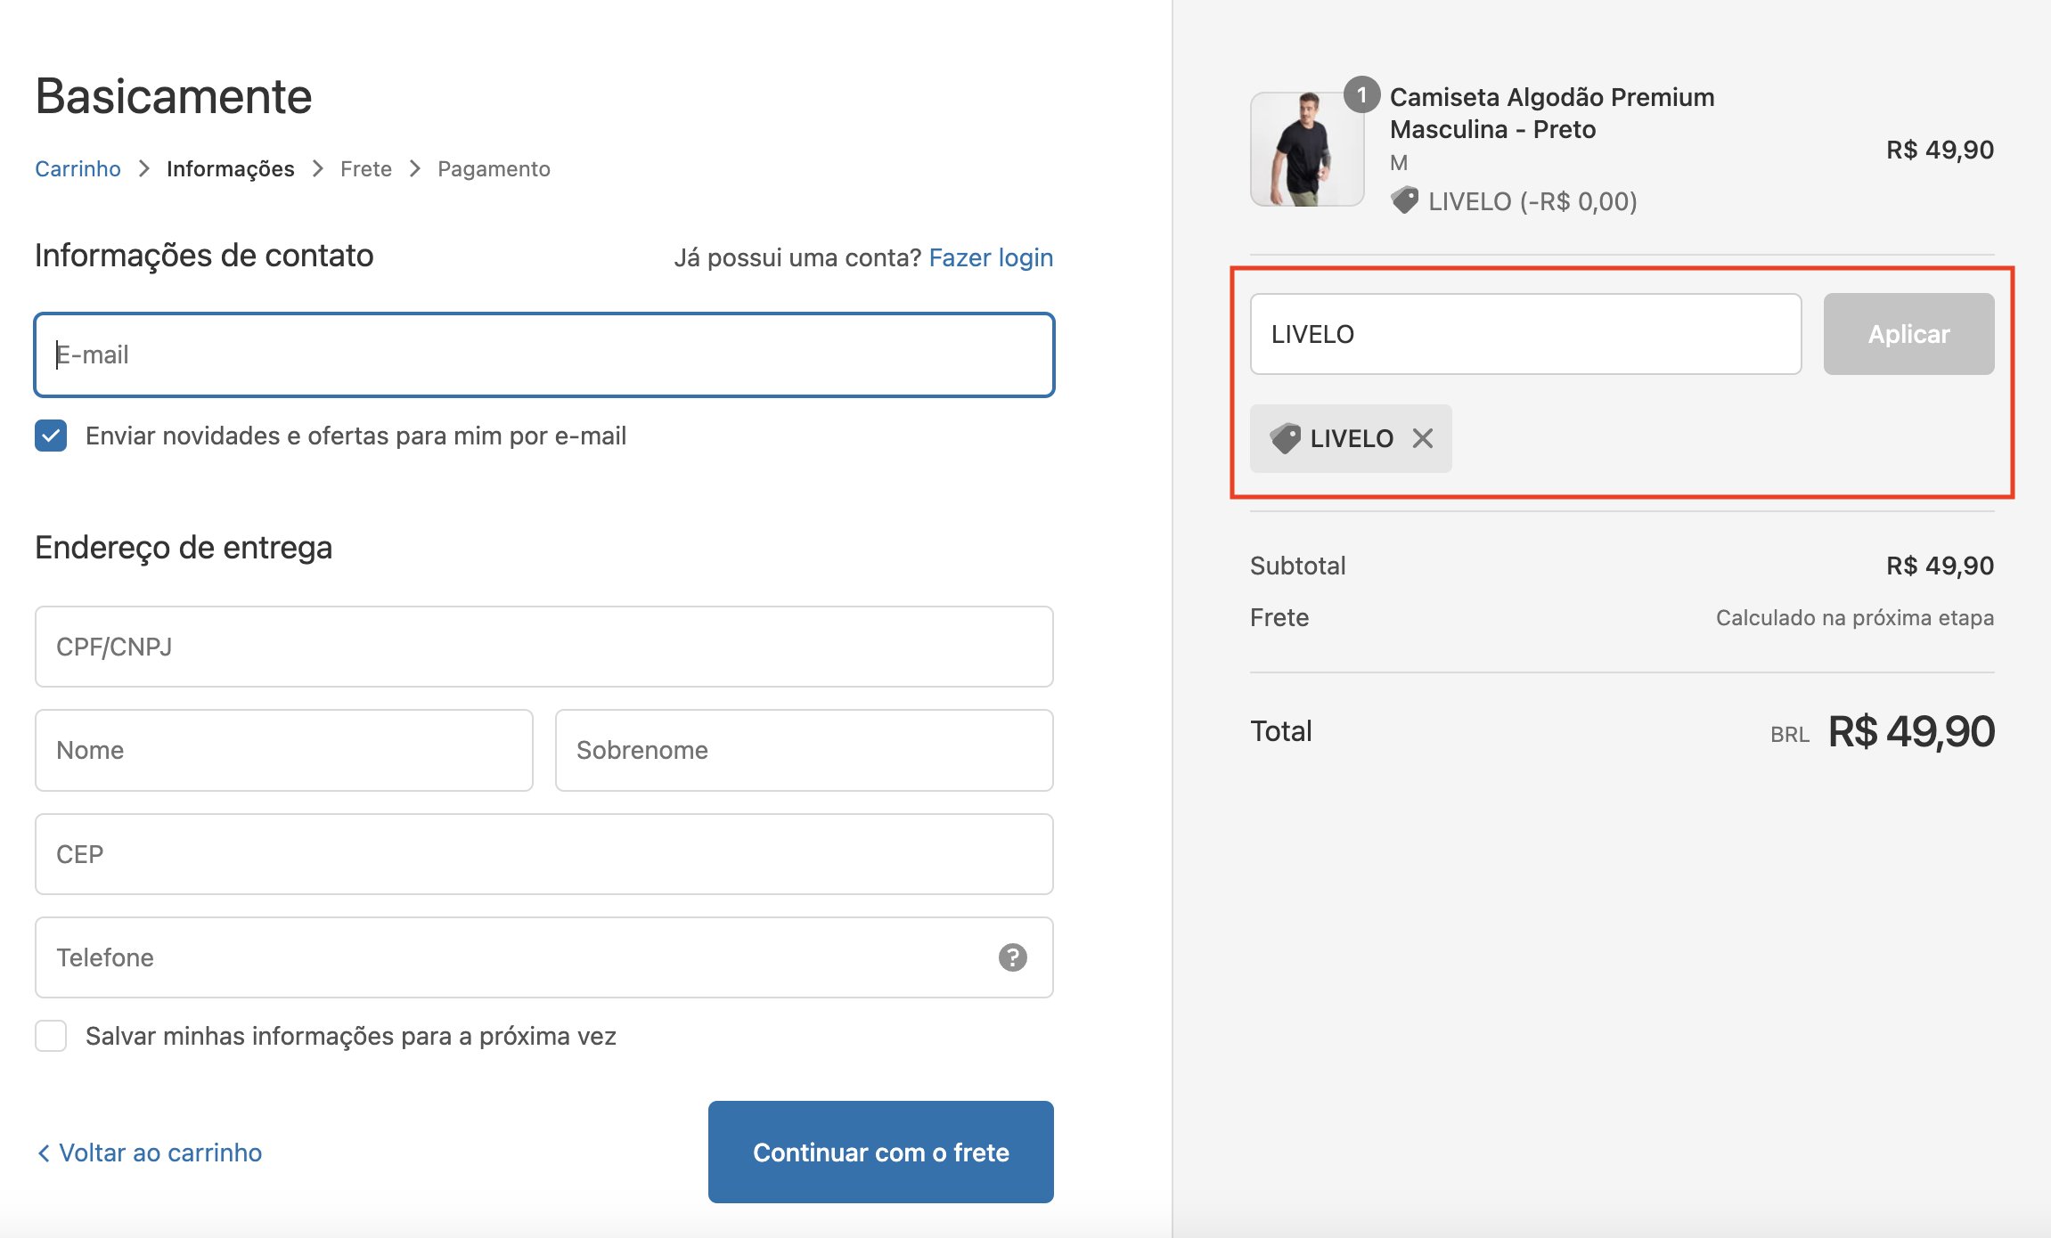
Task: Click the item quantity badge showing 1
Action: [x=1361, y=94]
